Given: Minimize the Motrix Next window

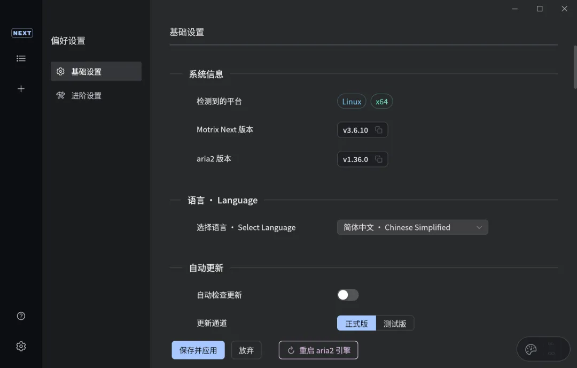Looking at the screenshot, I should click(x=515, y=9).
